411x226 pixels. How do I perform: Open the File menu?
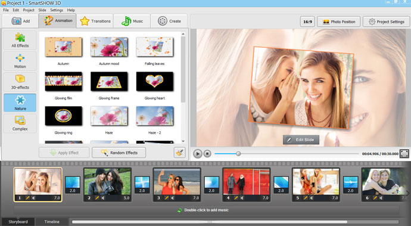tap(6, 10)
